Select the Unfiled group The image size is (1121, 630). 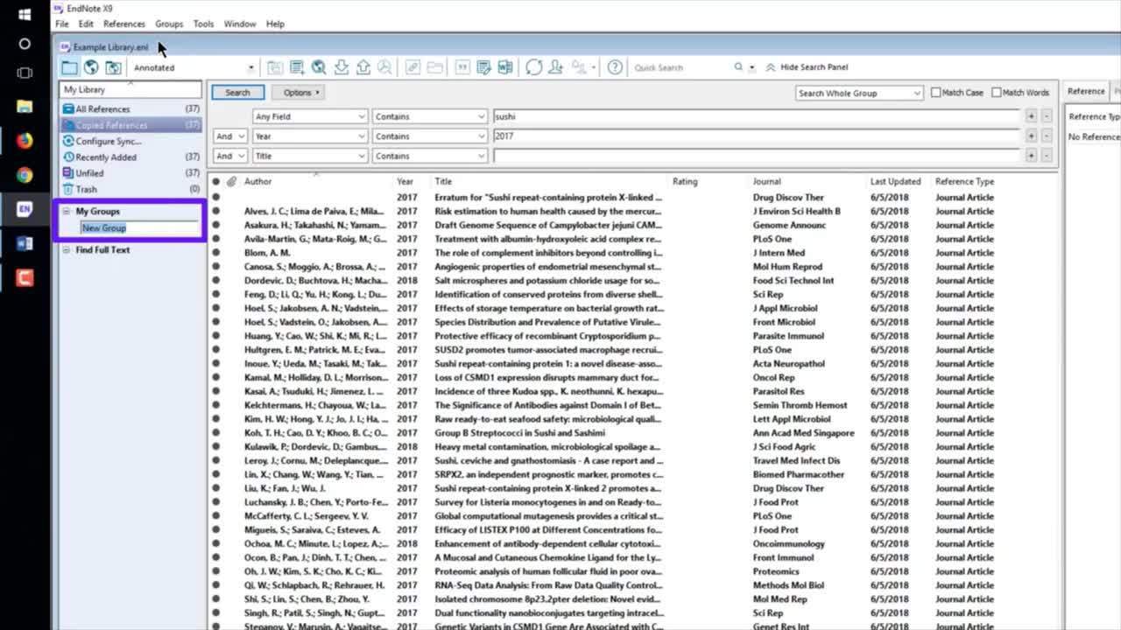tap(130, 173)
